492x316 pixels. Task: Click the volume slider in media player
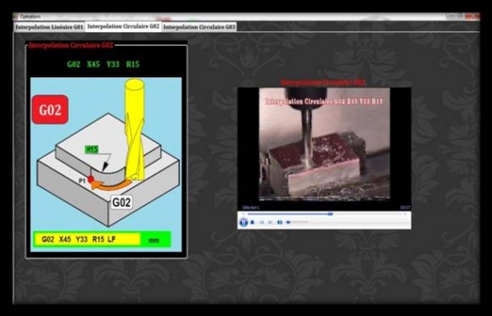pyautogui.click(x=298, y=222)
